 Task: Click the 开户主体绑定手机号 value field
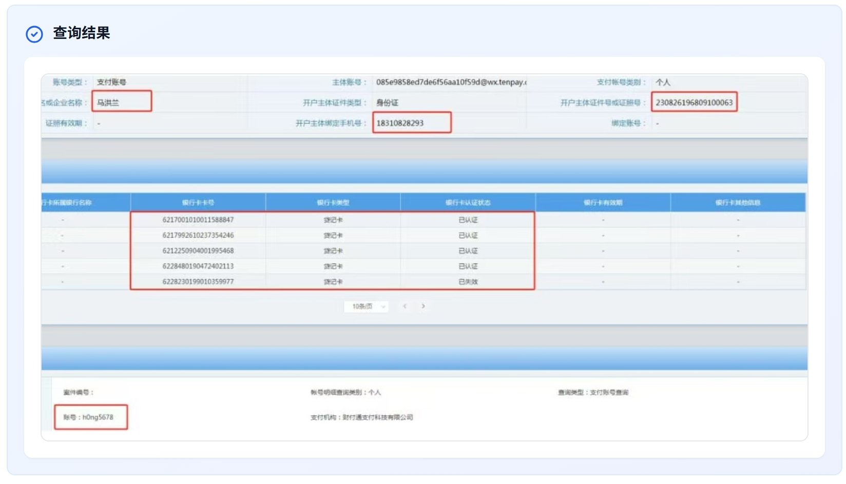tap(411, 123)
